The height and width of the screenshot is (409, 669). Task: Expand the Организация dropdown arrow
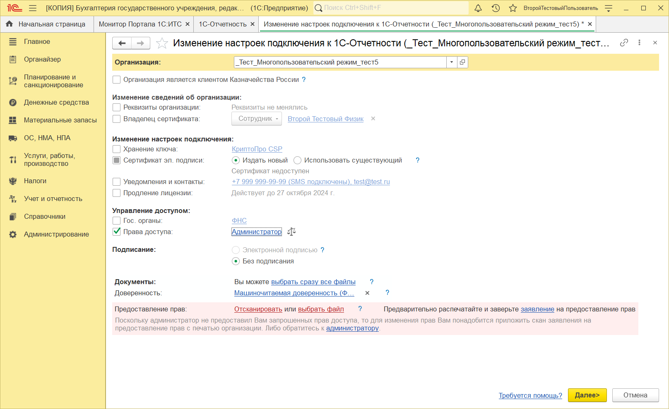[452, 62]
